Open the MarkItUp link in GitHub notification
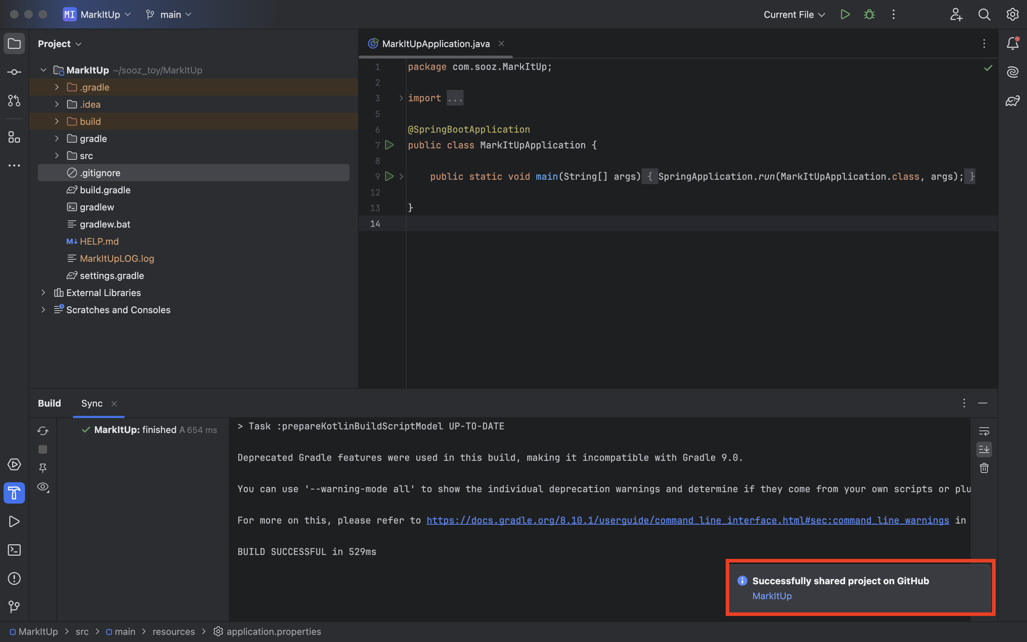Screen dimensions: 1027x642 772,596
